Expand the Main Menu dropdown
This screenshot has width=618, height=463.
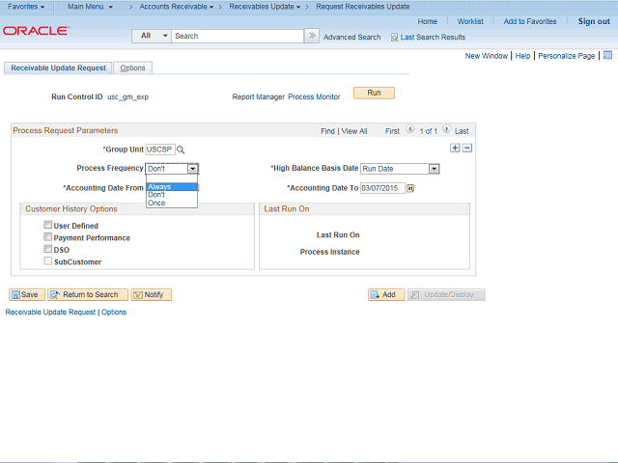pos(90,7)
